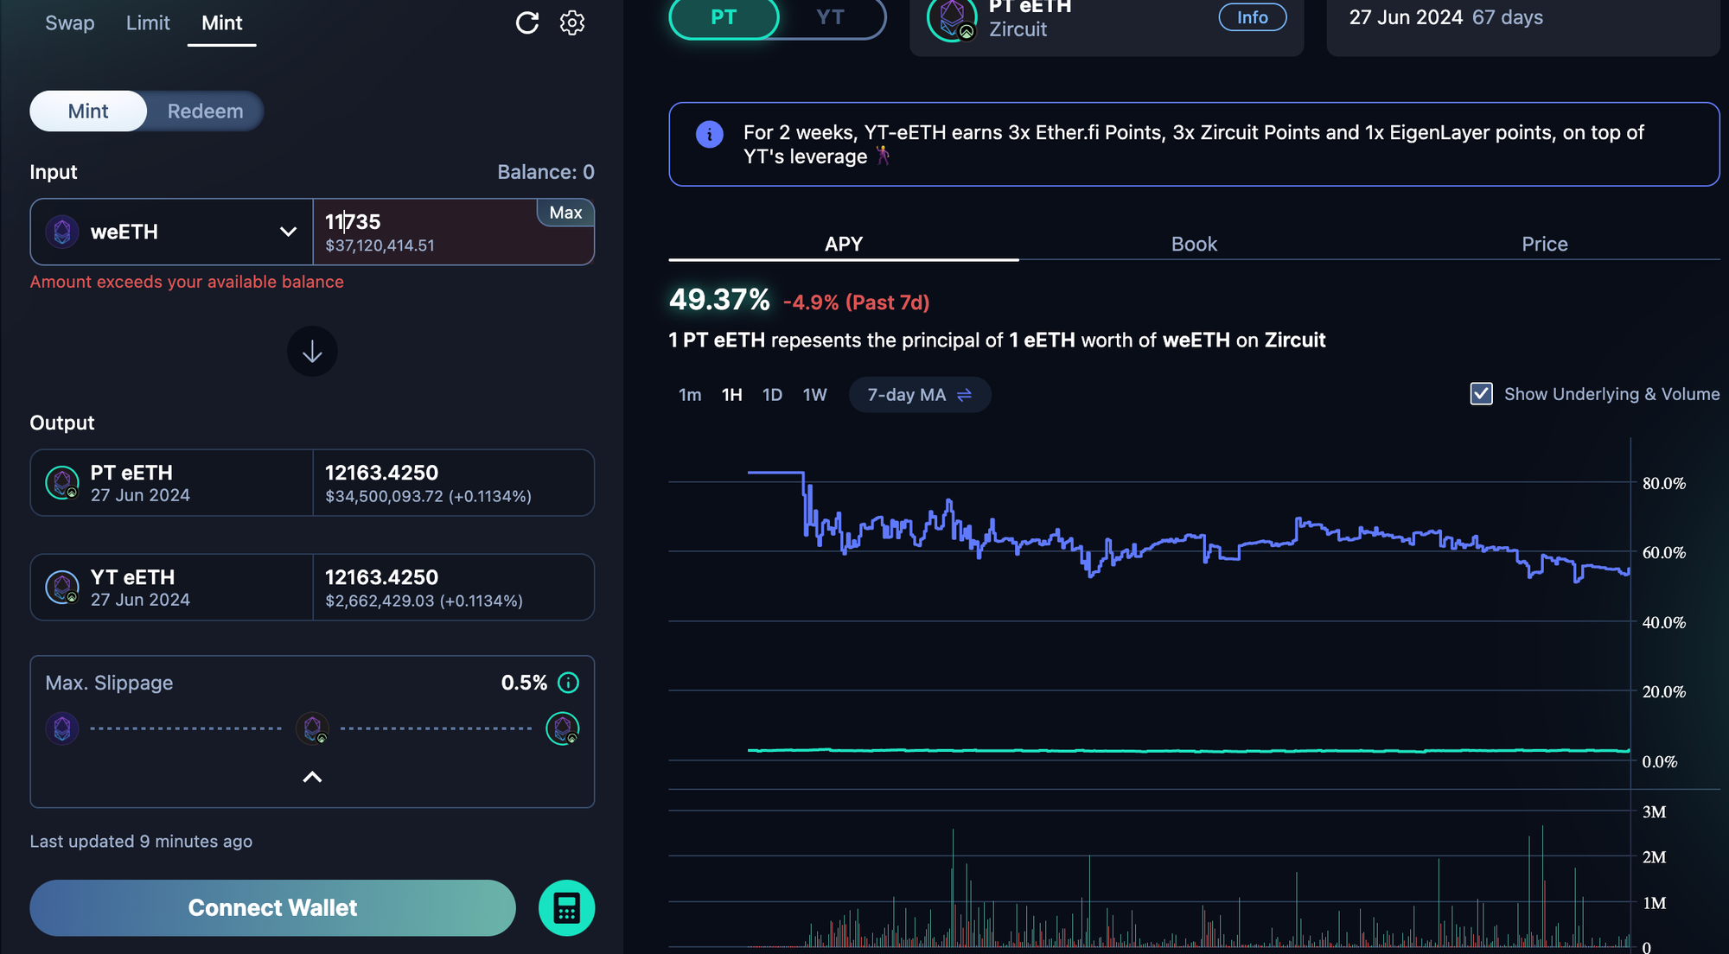Click the PT eETH output token icon
Viewport: 1729px width, 954px height.
point(62,482)
